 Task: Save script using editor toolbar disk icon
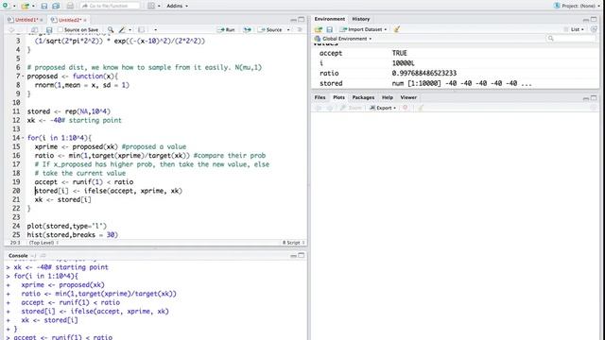[x=49, y=29]
